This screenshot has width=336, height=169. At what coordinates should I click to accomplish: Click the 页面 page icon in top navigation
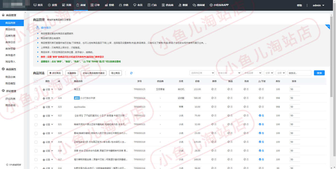pyautogui.click(x=64, y=5)
